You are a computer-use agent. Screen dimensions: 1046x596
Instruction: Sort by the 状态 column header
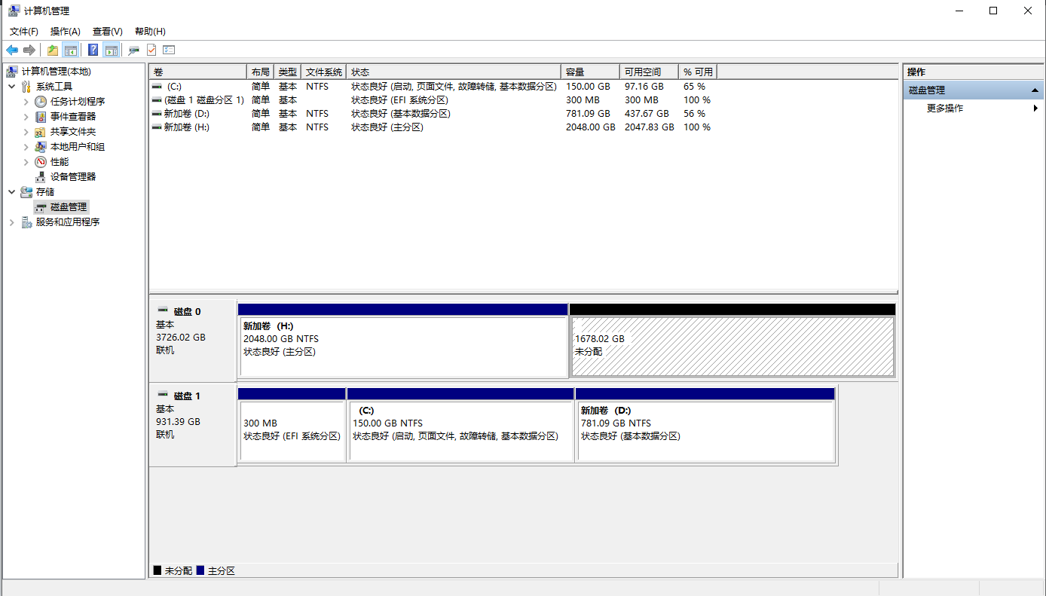pyautogui.click(x=454, y=72)
